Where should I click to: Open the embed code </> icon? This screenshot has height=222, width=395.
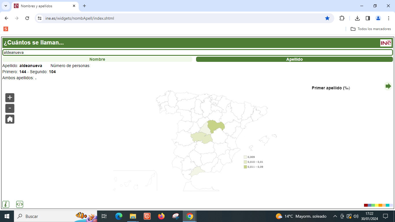[x=20, y=204]
